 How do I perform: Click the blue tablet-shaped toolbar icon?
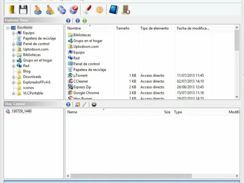coord(114,10)
